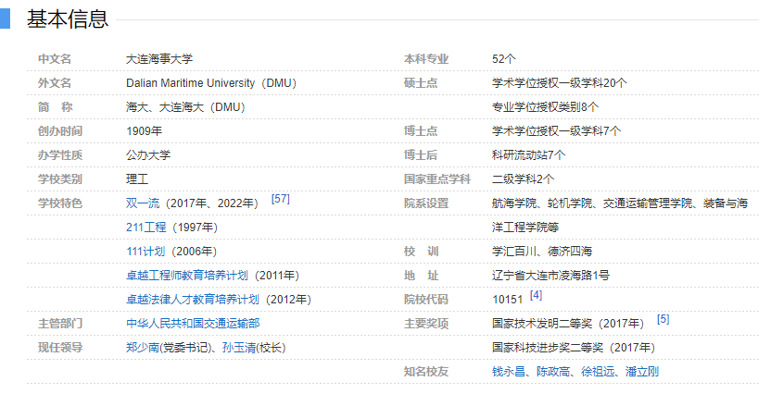
Task: Open the 中华人民共和国交通运输部 link
Action: point(193,323)
